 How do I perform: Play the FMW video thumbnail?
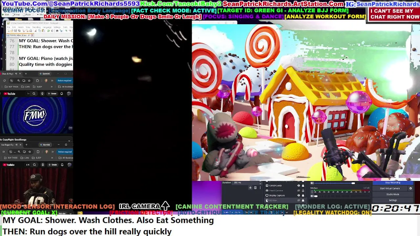(35, 115)
